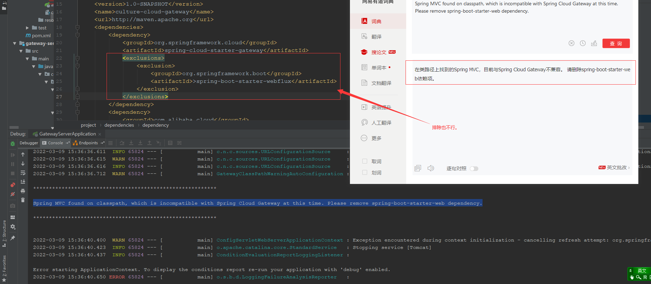Click the 'project' breadcrumb segment
The image size is (651, 284).
(x=88, y=125)
